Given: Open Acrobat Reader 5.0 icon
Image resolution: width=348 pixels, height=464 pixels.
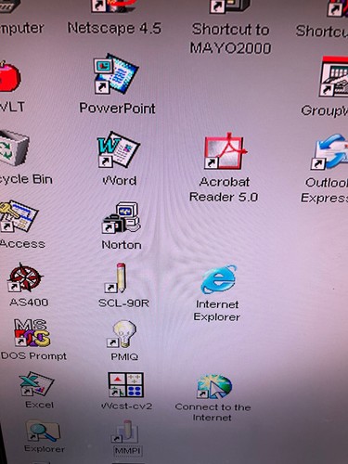Looking at the screenshot, I should pos(226,151).
